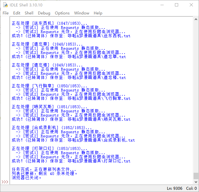Click the [尝试1] line under 送东西机
This screenshot has width=199, height=192.
pyautogui.click(x=60, y=28)
